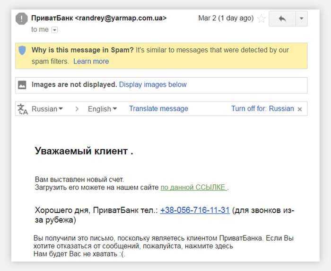This screenshot has height=271, width=331.
Task: Dismiss the translation bar with X
Action: (300, 109)
